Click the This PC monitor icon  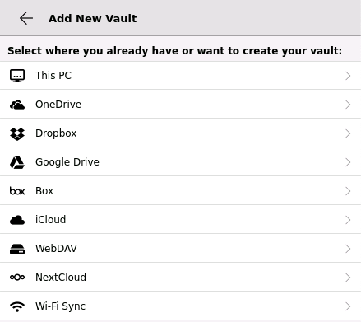(x=17, y=76)
